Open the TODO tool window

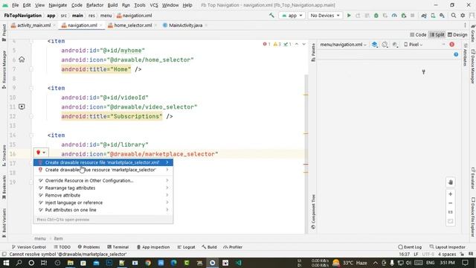(62, 247)
